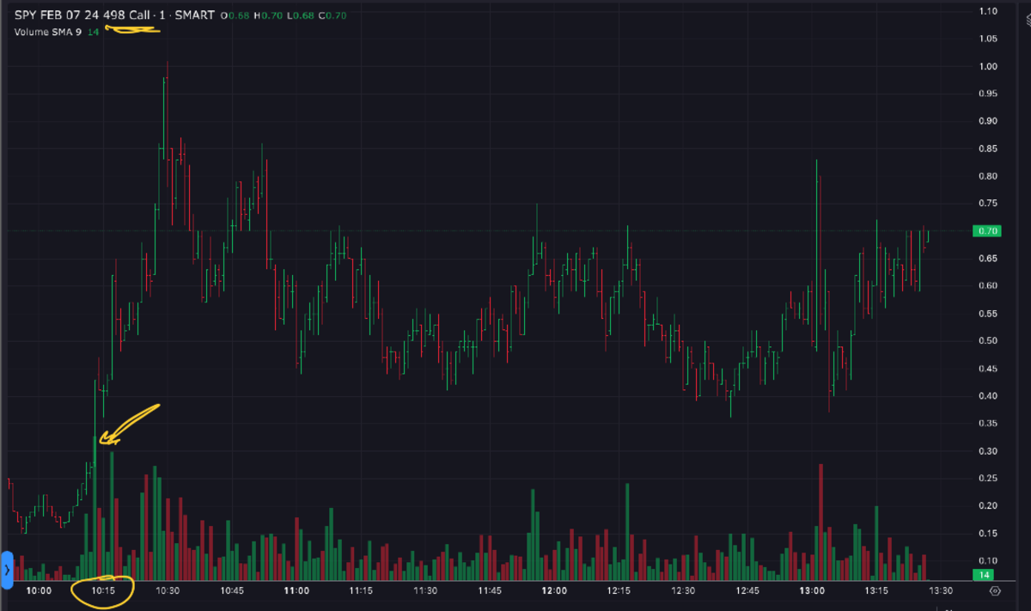Image resolution: width=1031 pixels, height=611 pixels.
Task: Click the 12:00 time axis label
Action: [554, 591]
